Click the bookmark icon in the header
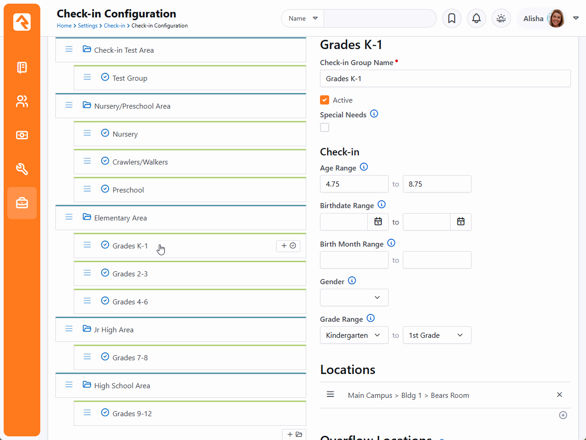This screenshot has width=586, height=440. click(451, 18)
